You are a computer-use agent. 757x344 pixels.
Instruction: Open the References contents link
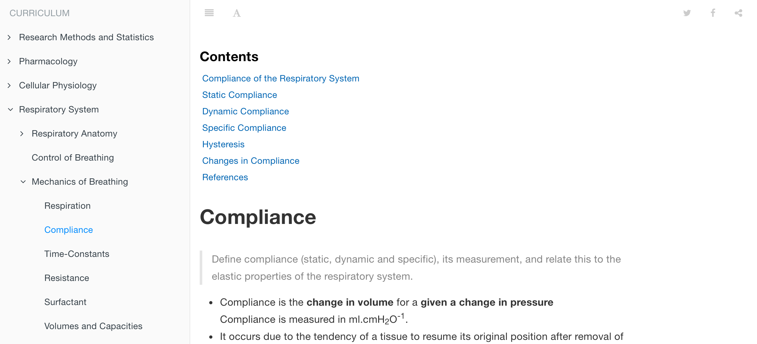[x=225, y=177]
